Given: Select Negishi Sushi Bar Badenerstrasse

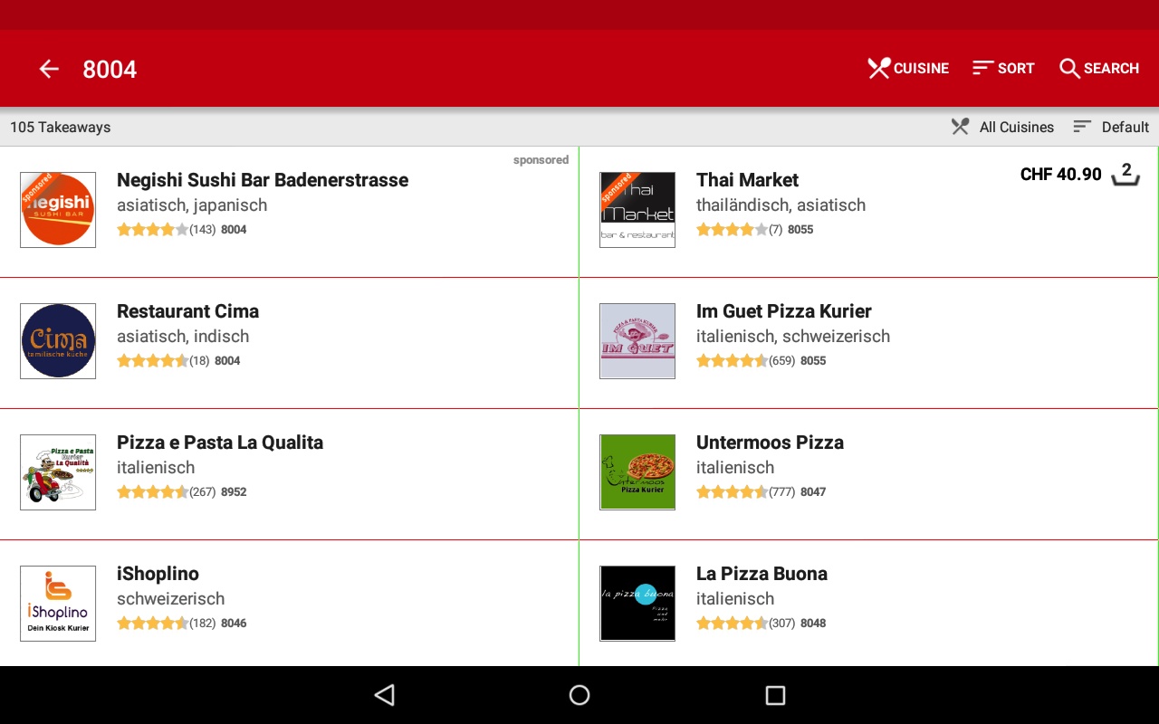Looking at the screenshot, I should tap(263, 180).
